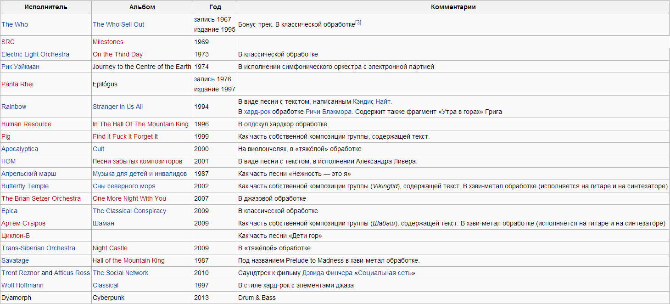Open the Milestones album link
This screenshot has width=670, height=304.
point(108,42)
